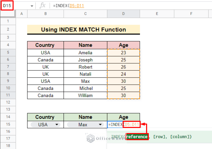Click the age 23 cell

click(123, 53)
